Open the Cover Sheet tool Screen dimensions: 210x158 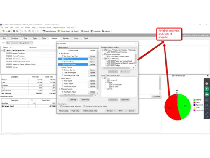[64, 31]
